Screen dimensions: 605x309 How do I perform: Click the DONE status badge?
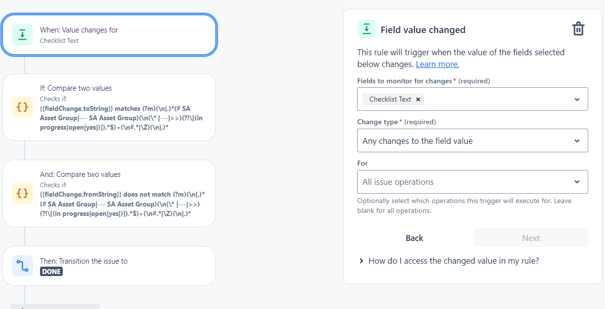(x=51, y=272)
